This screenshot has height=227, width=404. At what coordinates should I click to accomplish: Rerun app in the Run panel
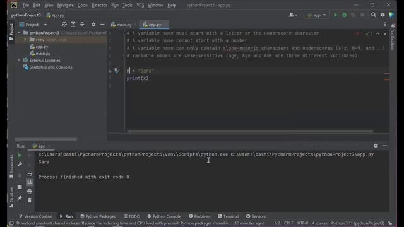20,156
